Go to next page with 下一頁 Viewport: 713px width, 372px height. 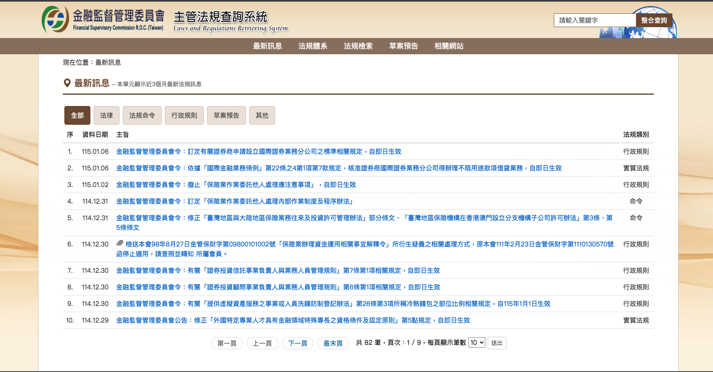point(298,343)
